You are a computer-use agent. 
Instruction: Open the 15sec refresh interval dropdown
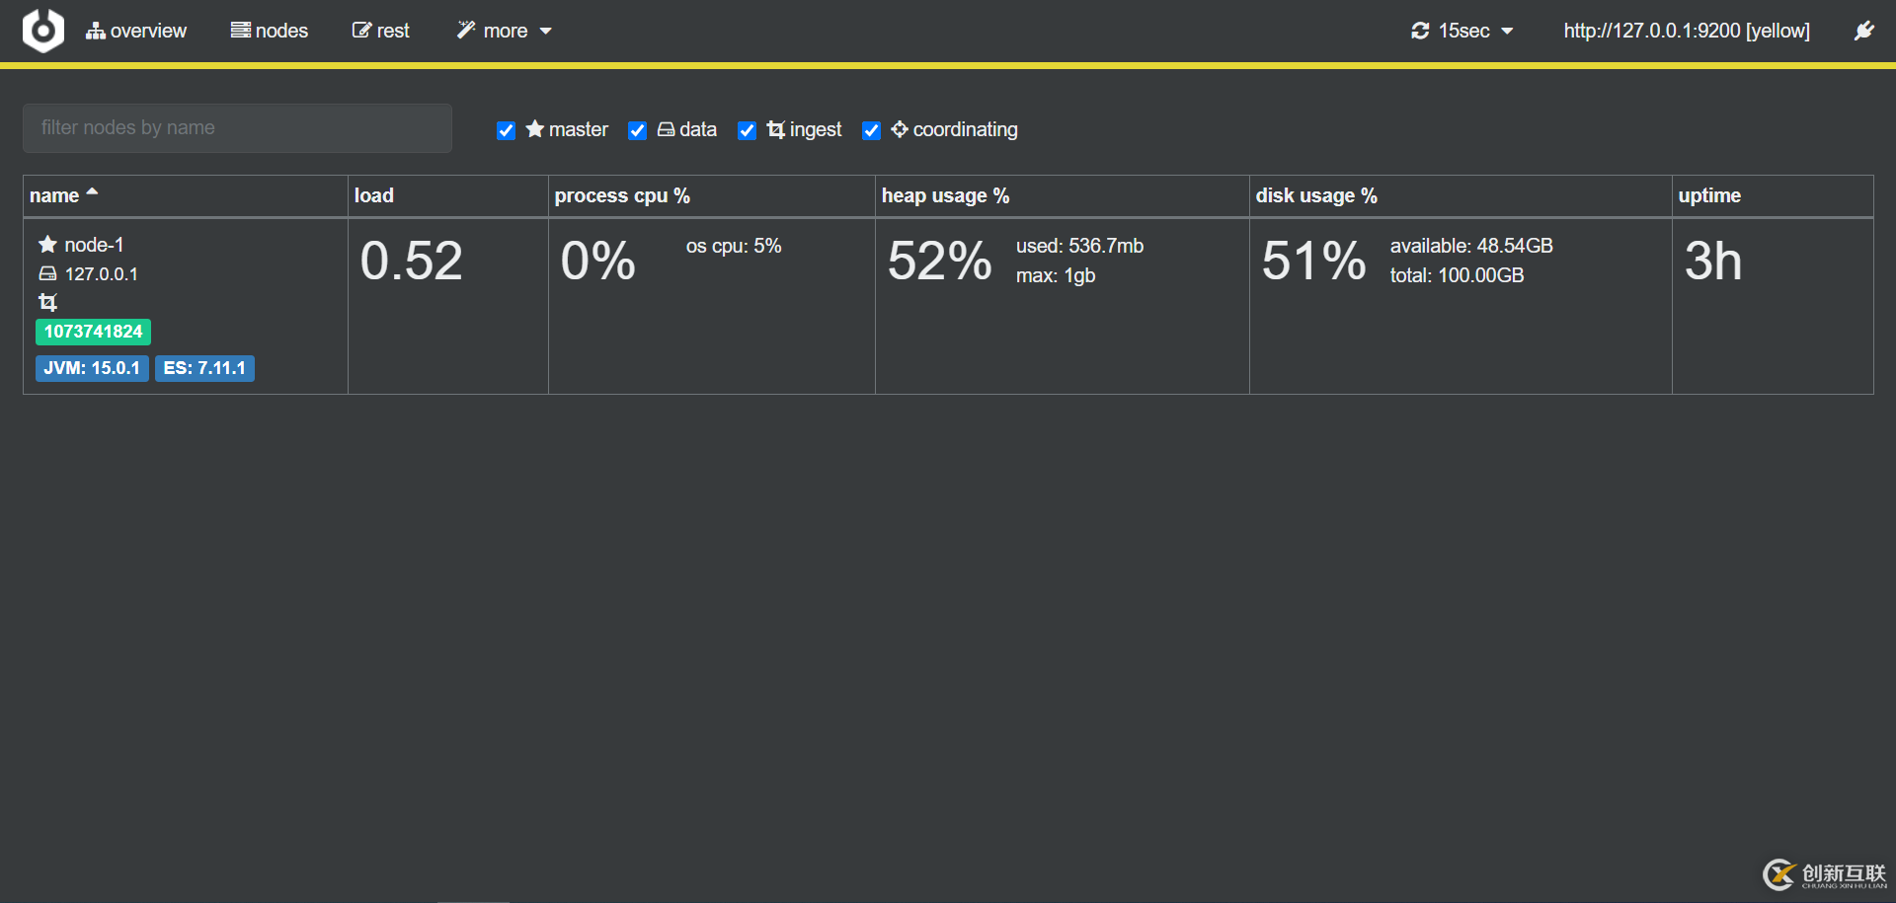1461,31
